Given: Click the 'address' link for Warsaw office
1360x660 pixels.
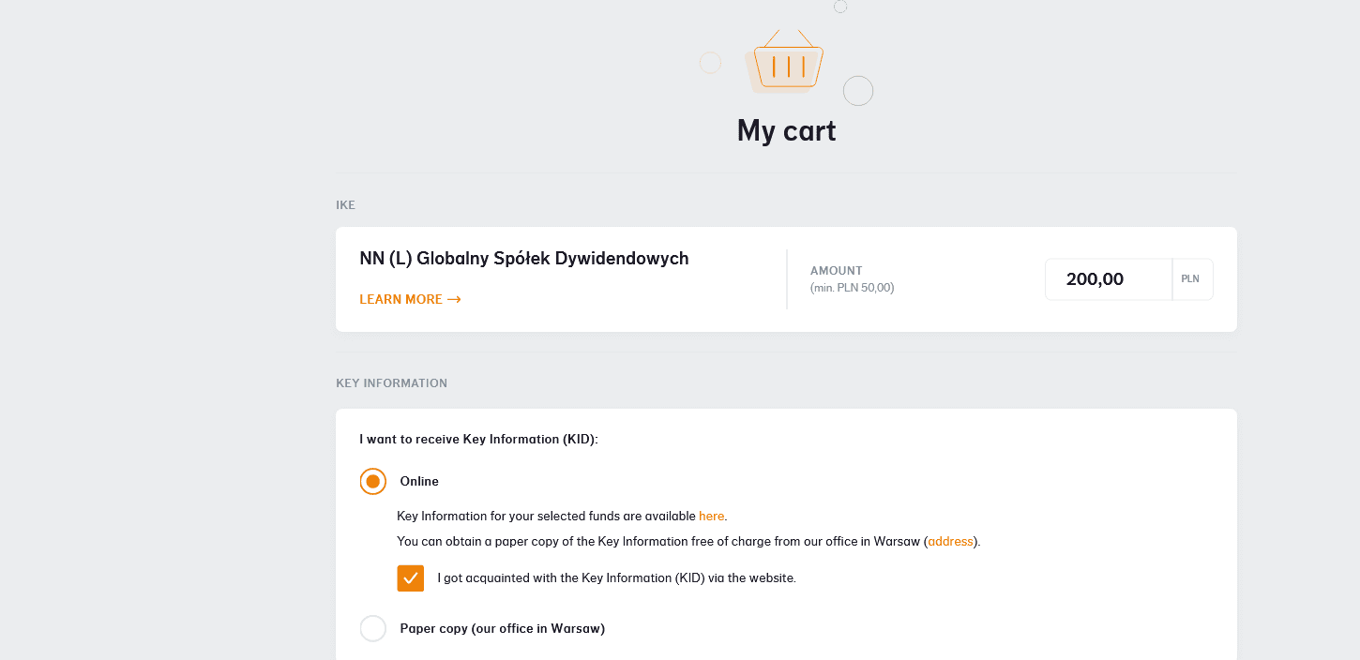Looking at the screenshot, I should [950, 542].
